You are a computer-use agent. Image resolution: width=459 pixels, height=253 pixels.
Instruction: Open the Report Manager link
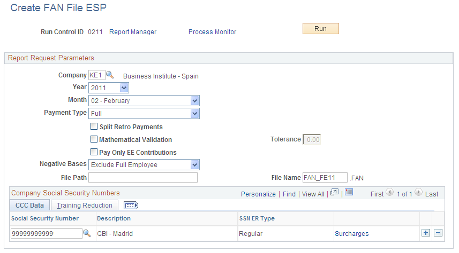click(133, 32)
